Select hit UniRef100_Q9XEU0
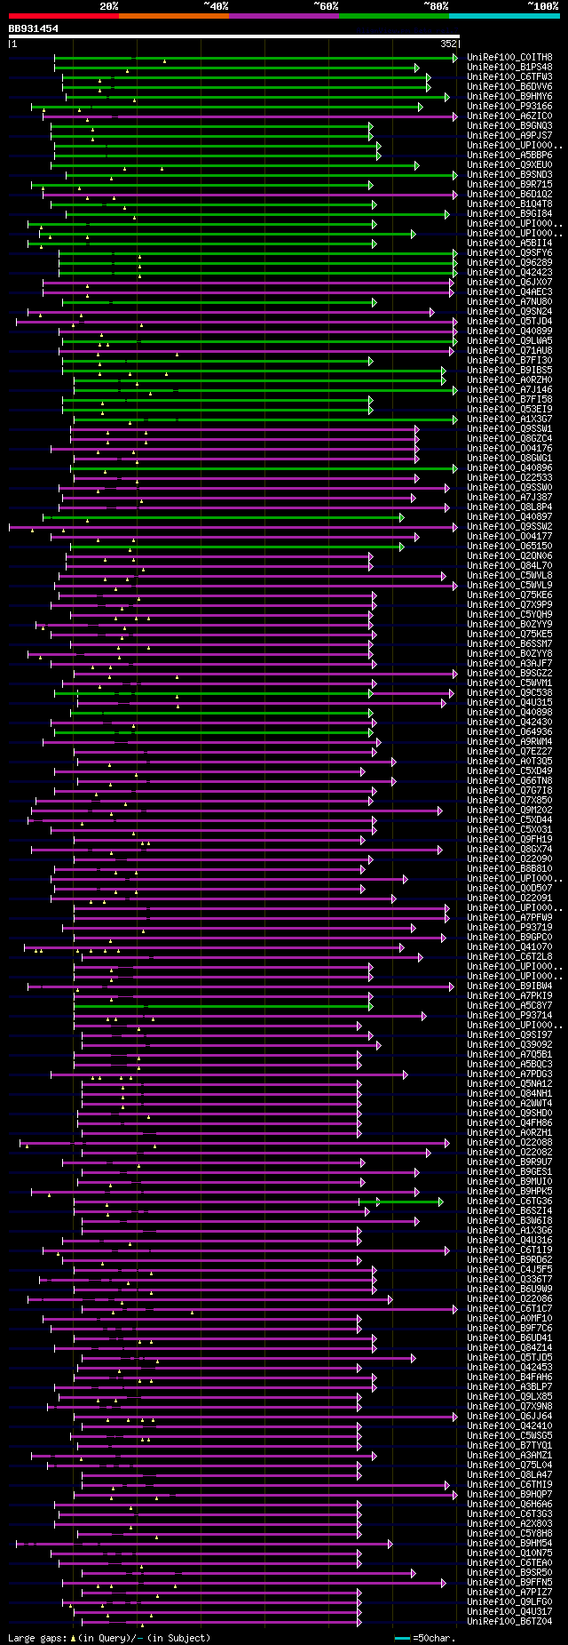568x1645 pixels. [x=509, y=164]
